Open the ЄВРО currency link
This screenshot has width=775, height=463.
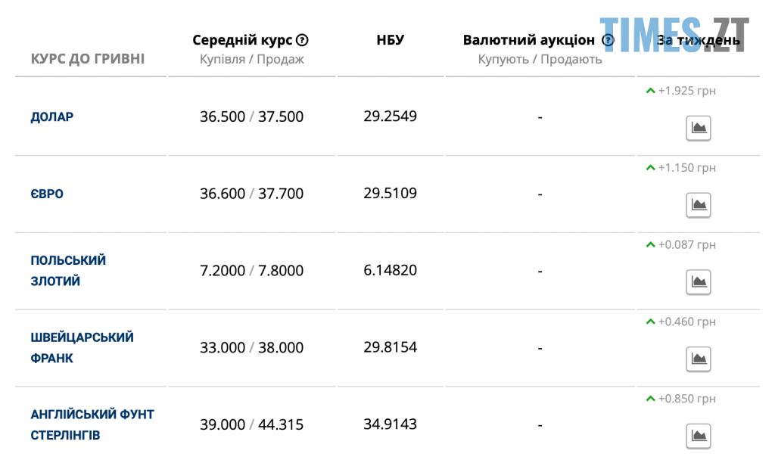(x=47, y=194)
